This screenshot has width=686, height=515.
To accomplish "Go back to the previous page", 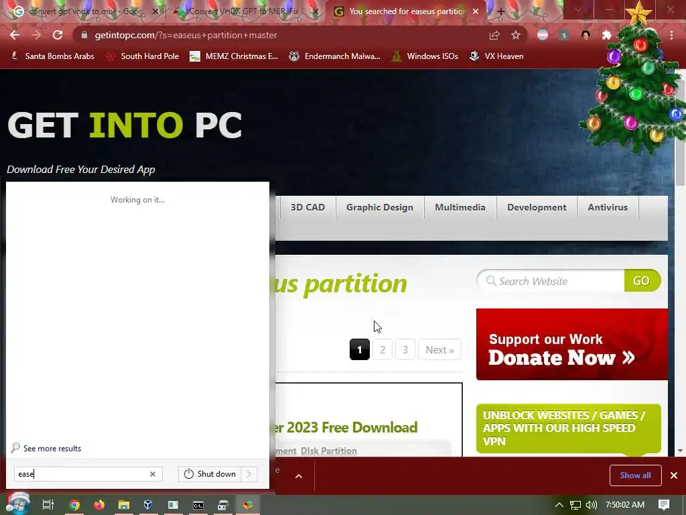I will pos(15,35).
